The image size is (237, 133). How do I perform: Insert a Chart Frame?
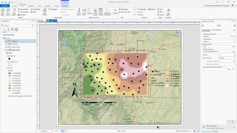pyautogui.click(x=95, y=12)
